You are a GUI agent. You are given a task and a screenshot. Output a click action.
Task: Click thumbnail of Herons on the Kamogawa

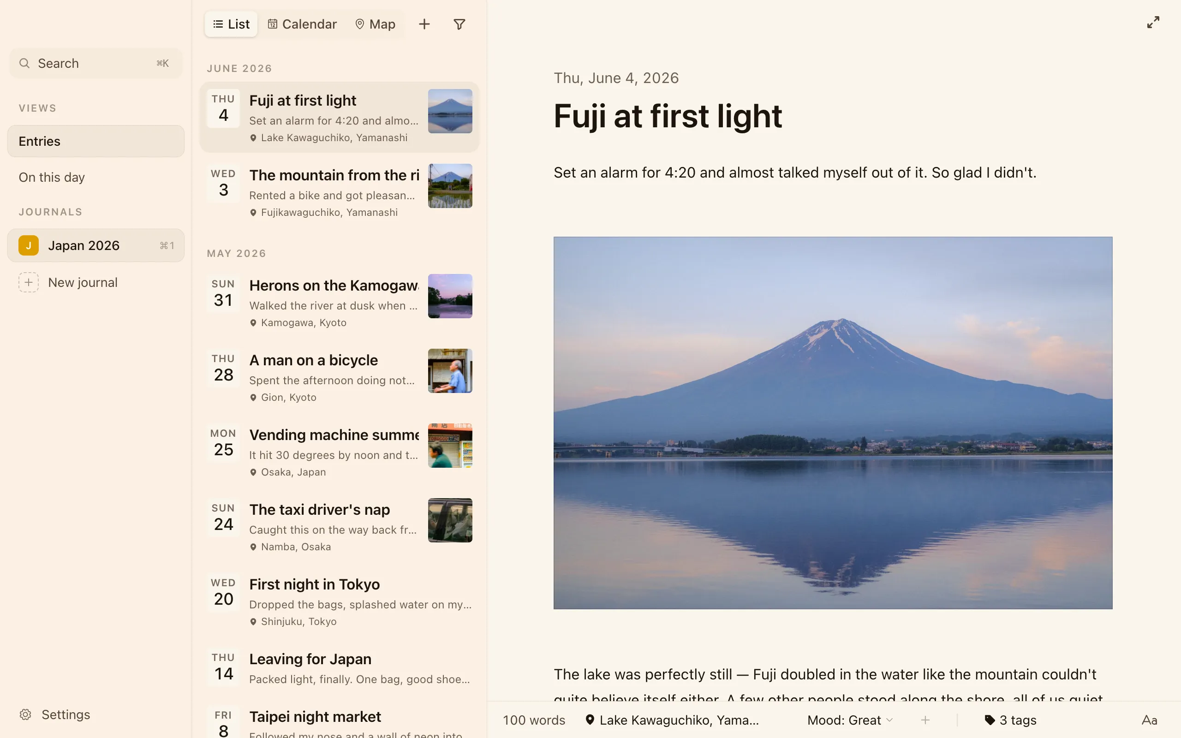pyautogui.click(x=450, y=296)
